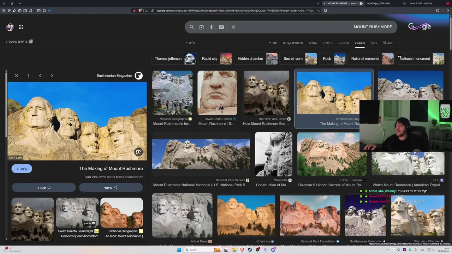Open South Dakota Searchlight related thumbnail
Viewport: 452px width, 254px height.
77,213
